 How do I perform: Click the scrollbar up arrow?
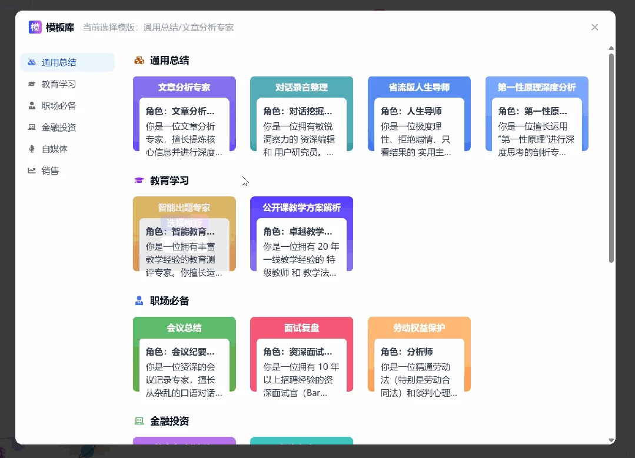coord(611,48)
